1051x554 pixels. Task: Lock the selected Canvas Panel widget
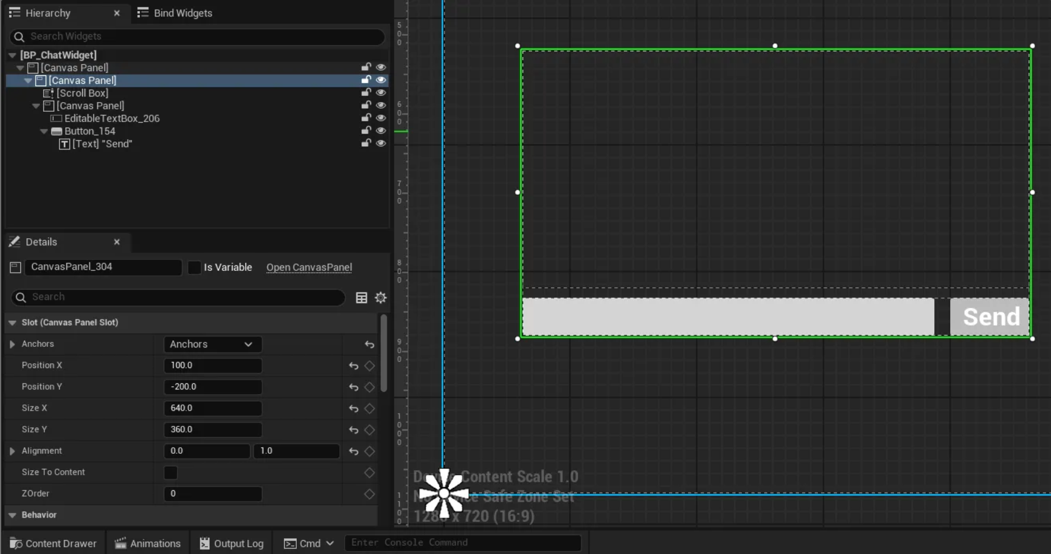[x=366, y=80]
